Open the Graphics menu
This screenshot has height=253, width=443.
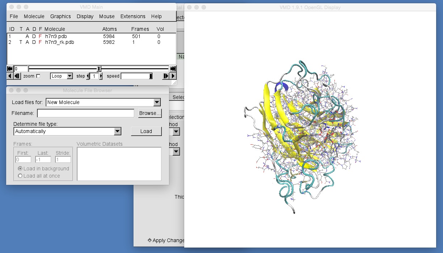point(60,16)
